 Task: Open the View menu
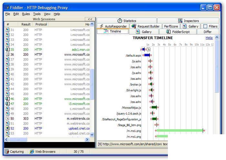point(47,14)
